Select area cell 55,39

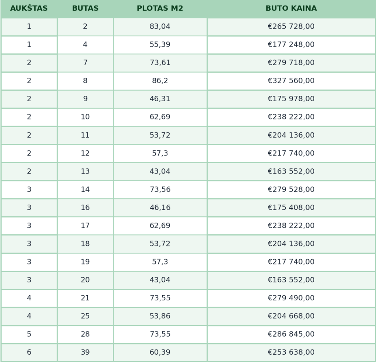click(x=160, y=45)
